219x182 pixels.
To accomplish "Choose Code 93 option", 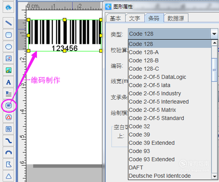I will point(170,151).
